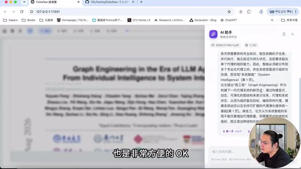This screenshot has width=301, height=169.
Task: Open the Books bookmark folder
Action: coord(29,20)
